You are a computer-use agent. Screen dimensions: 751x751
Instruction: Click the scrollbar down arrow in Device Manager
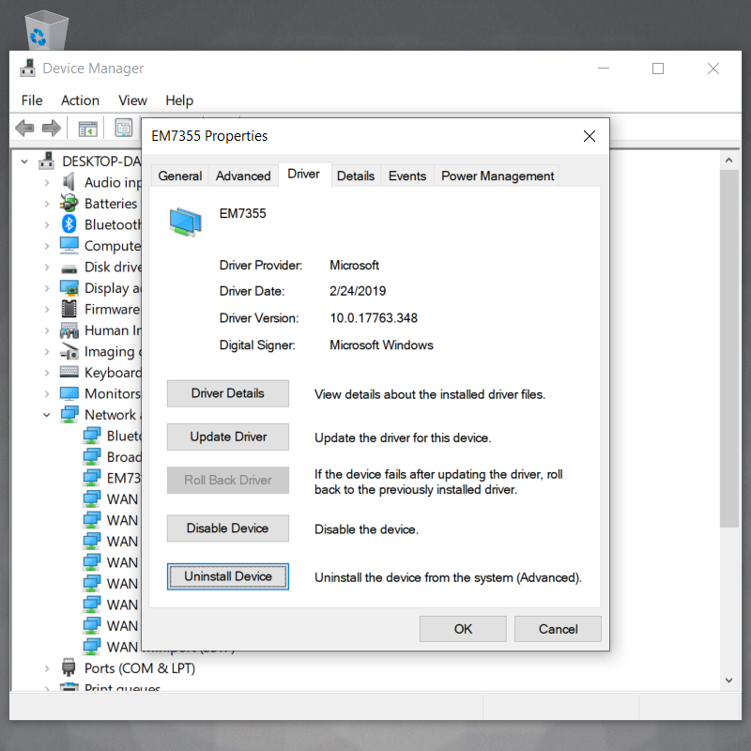click(x=728, y=680)
